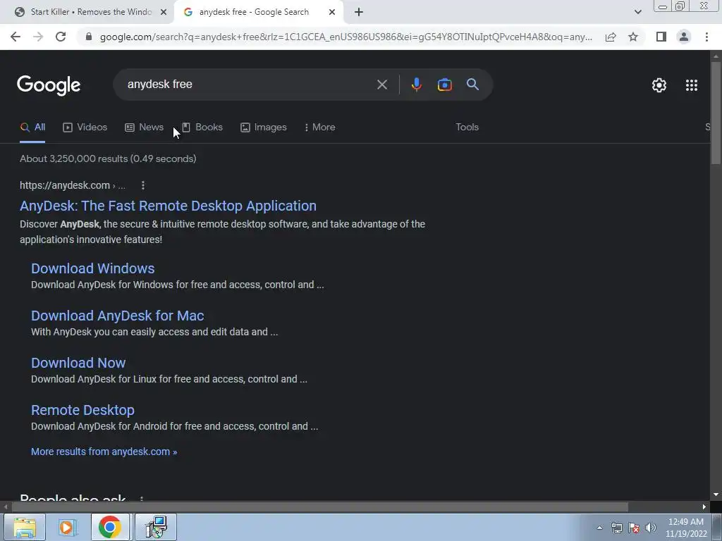Viewport: 722px width, 541px height.
Task: Open the installer icon in taskbar
Action: point(156,527)
